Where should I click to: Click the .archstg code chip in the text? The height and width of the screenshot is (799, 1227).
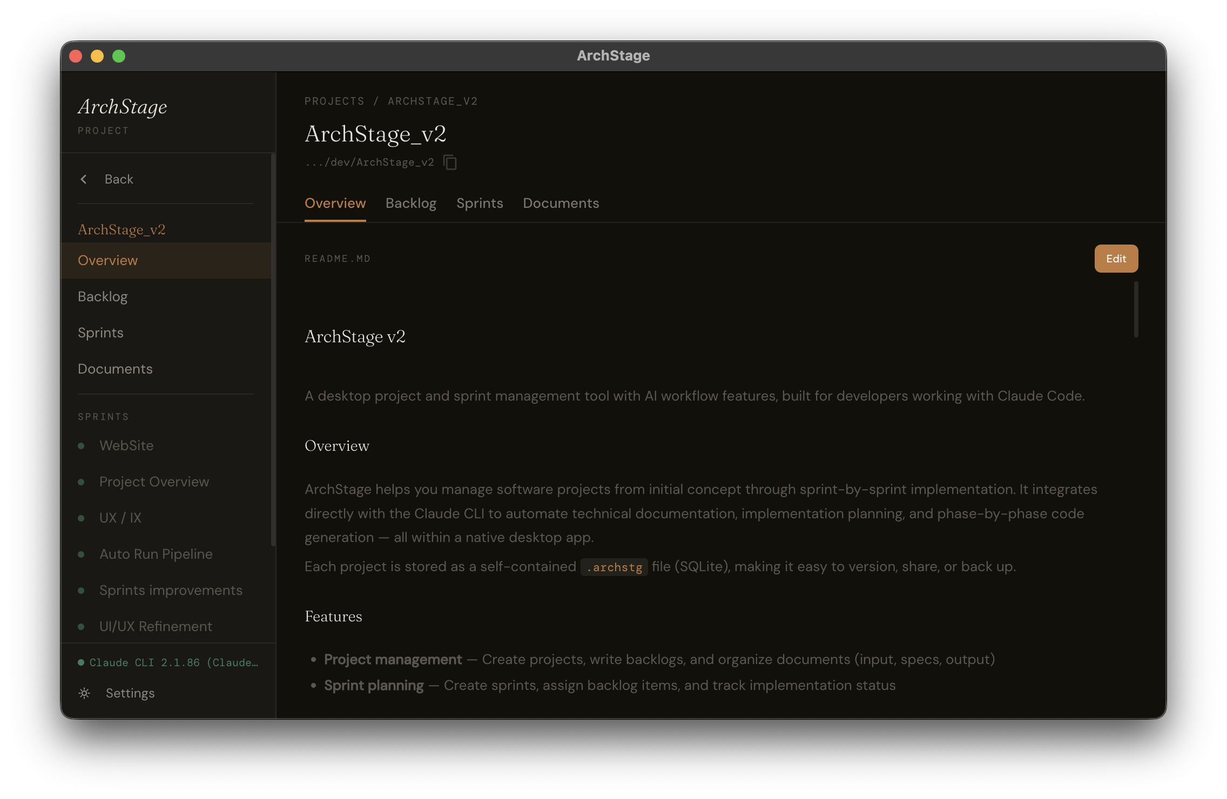[x=613, y=567]
